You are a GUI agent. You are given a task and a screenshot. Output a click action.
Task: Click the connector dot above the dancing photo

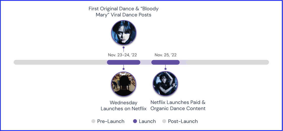coord(166,69)
